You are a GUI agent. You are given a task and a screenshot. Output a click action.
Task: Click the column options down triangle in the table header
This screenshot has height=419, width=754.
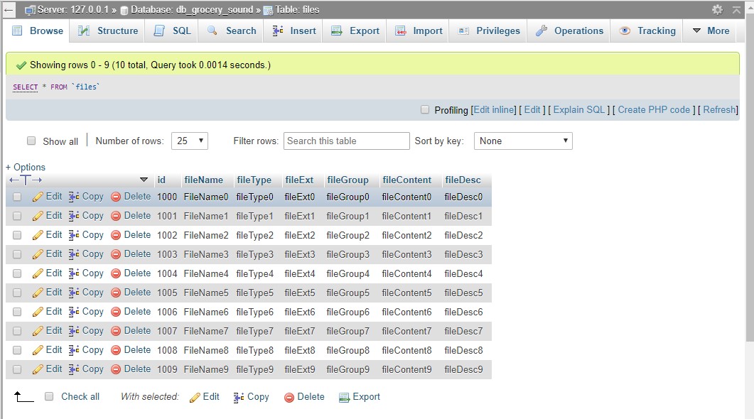click(x=144, y=180)
